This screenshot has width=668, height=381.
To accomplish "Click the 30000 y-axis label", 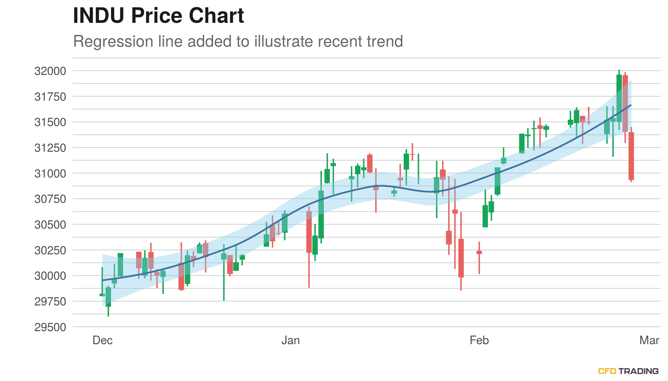I will tap(50, 276).
